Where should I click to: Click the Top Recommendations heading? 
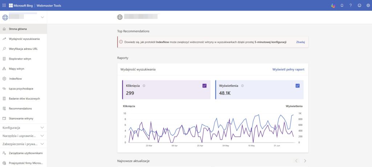point(133,31)
